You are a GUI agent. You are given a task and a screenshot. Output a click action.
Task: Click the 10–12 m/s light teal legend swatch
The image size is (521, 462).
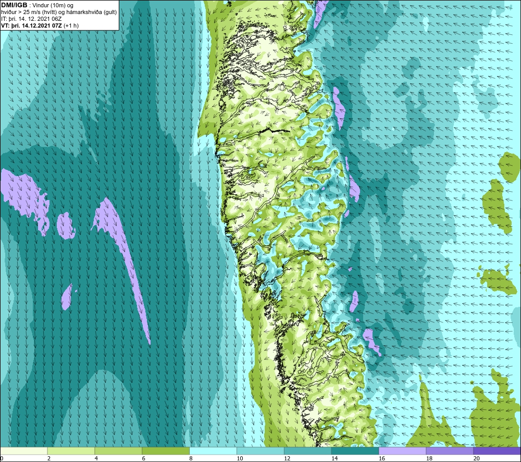(260, 451)
